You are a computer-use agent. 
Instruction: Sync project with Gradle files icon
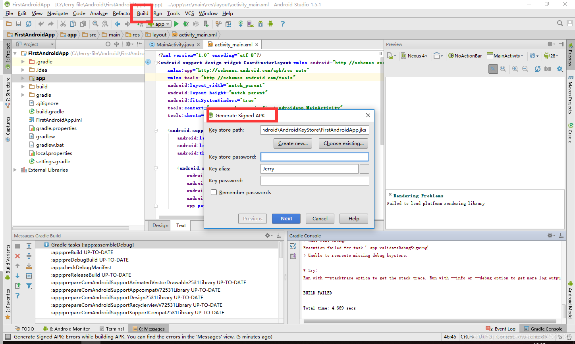click(241, 24)
